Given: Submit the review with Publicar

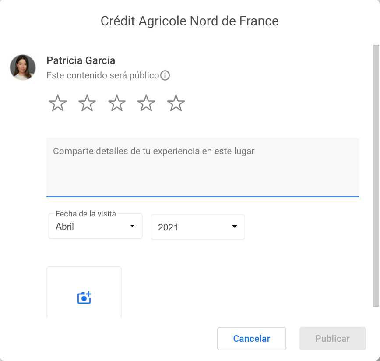Looking at the screenshot, I should click(x=333, y=339).
